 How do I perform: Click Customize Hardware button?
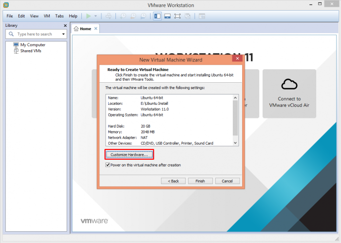pos(129,154)
